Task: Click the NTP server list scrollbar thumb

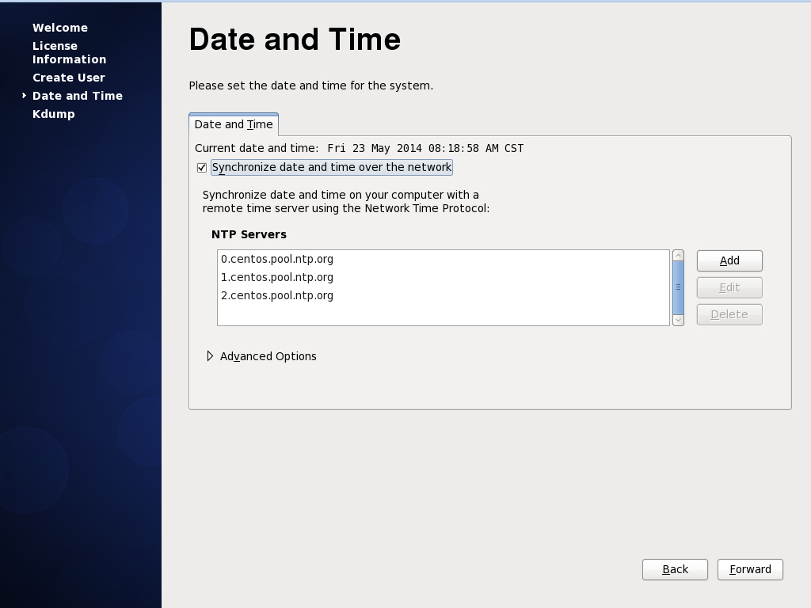Action: 678,287
